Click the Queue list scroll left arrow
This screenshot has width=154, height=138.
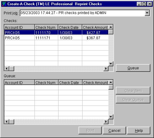coord(7,122)
